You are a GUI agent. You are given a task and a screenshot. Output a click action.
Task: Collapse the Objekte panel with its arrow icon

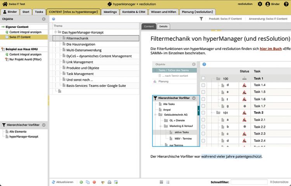point(44,19)
